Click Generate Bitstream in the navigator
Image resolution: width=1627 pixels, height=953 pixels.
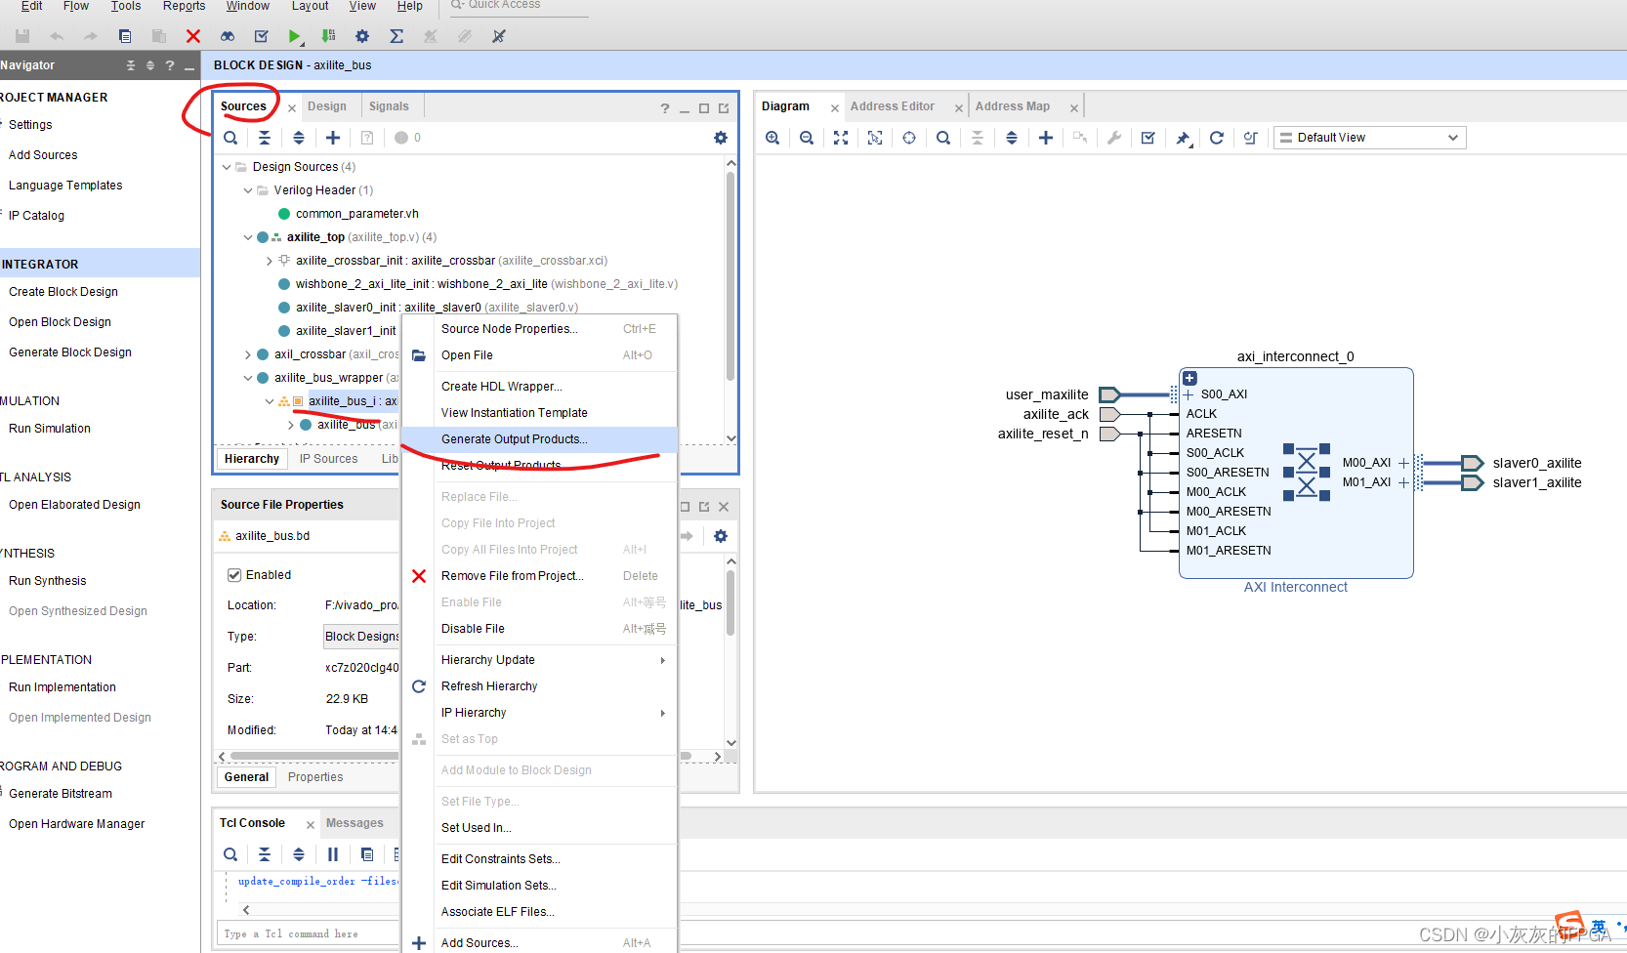click(x=61, y=794)
